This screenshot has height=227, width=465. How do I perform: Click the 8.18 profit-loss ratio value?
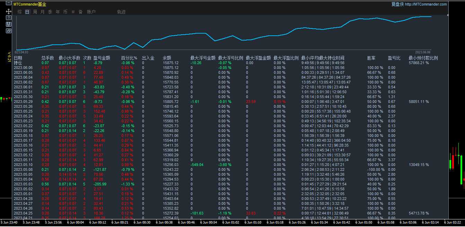tap(392, 141)
